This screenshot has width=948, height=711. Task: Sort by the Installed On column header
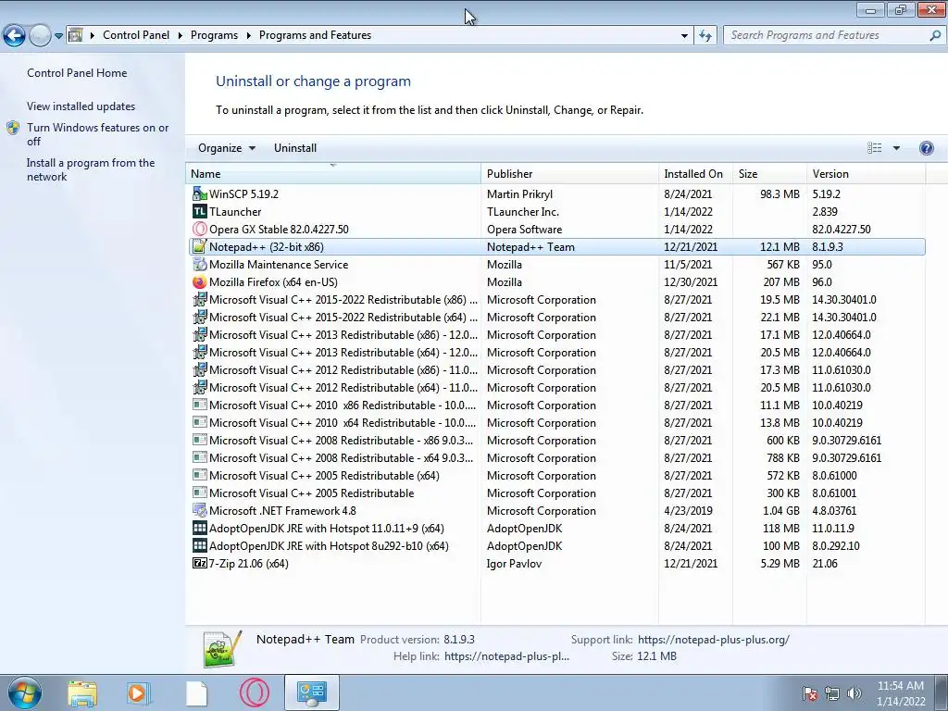pos(695,173)
